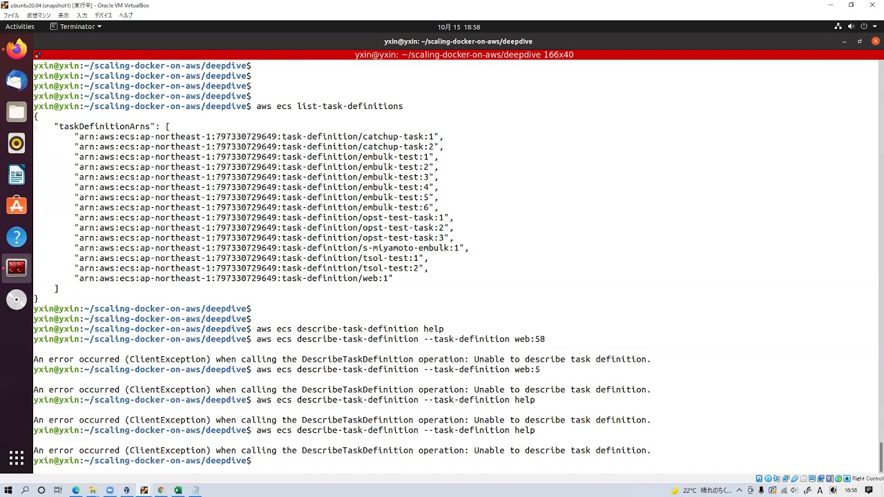Click the red terminal title strip 166x40

(464, 55)
